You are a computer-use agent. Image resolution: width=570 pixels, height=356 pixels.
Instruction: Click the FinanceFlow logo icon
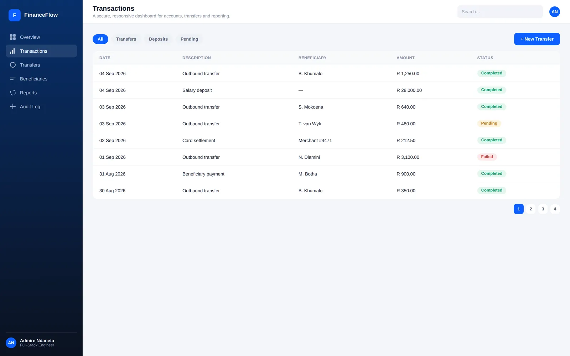click(x=15, y=15)
